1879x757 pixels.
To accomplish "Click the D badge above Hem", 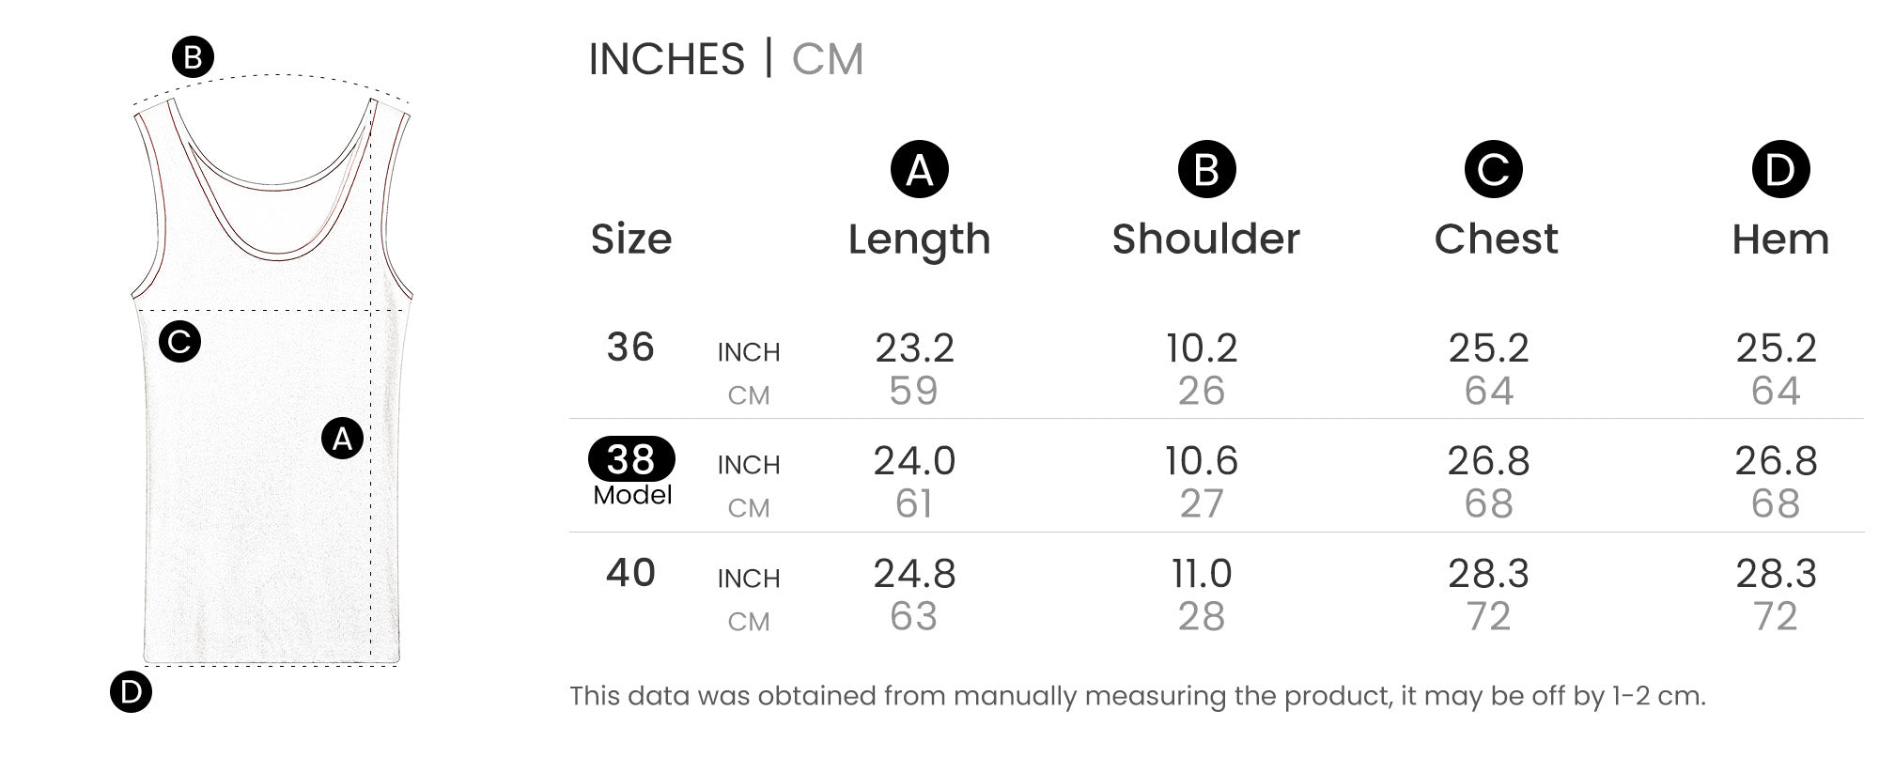I will [x=1780, y=170].
